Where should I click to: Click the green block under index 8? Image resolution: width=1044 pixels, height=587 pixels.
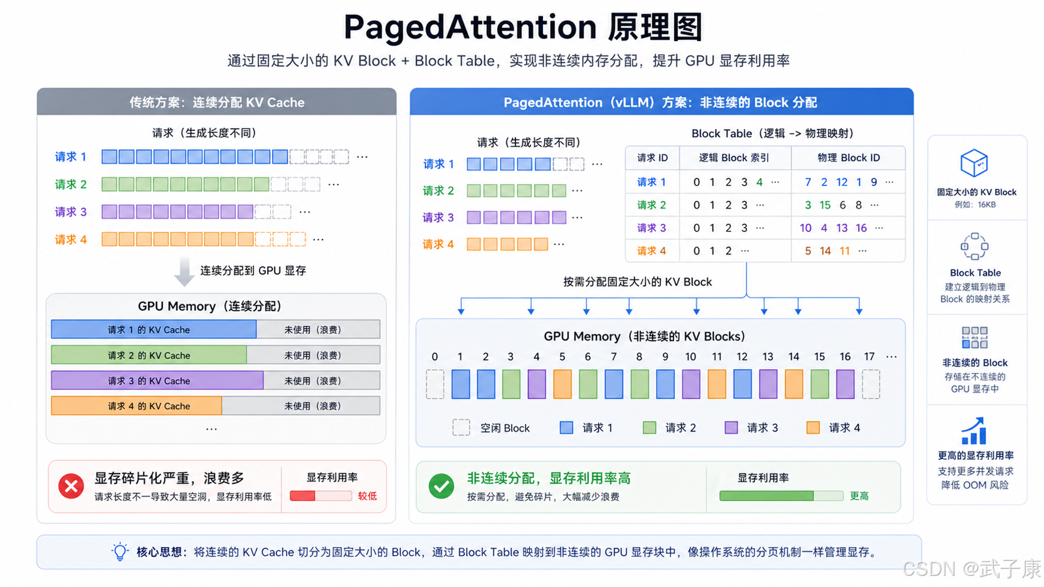click(x=639, y=384)
